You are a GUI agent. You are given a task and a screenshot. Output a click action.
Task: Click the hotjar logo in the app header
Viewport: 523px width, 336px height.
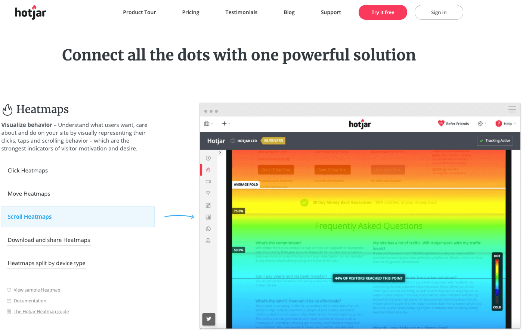tap(360, 124)
